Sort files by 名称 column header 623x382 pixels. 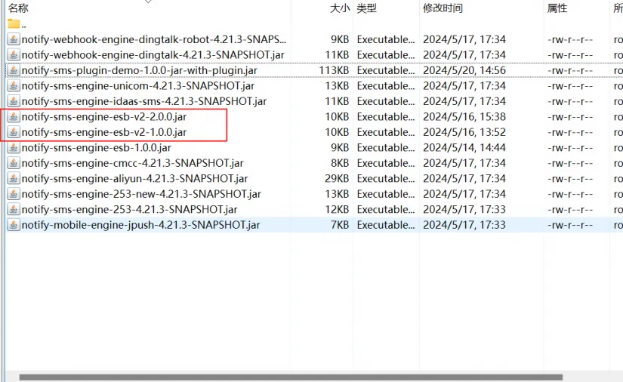click(x=18, y=8)
